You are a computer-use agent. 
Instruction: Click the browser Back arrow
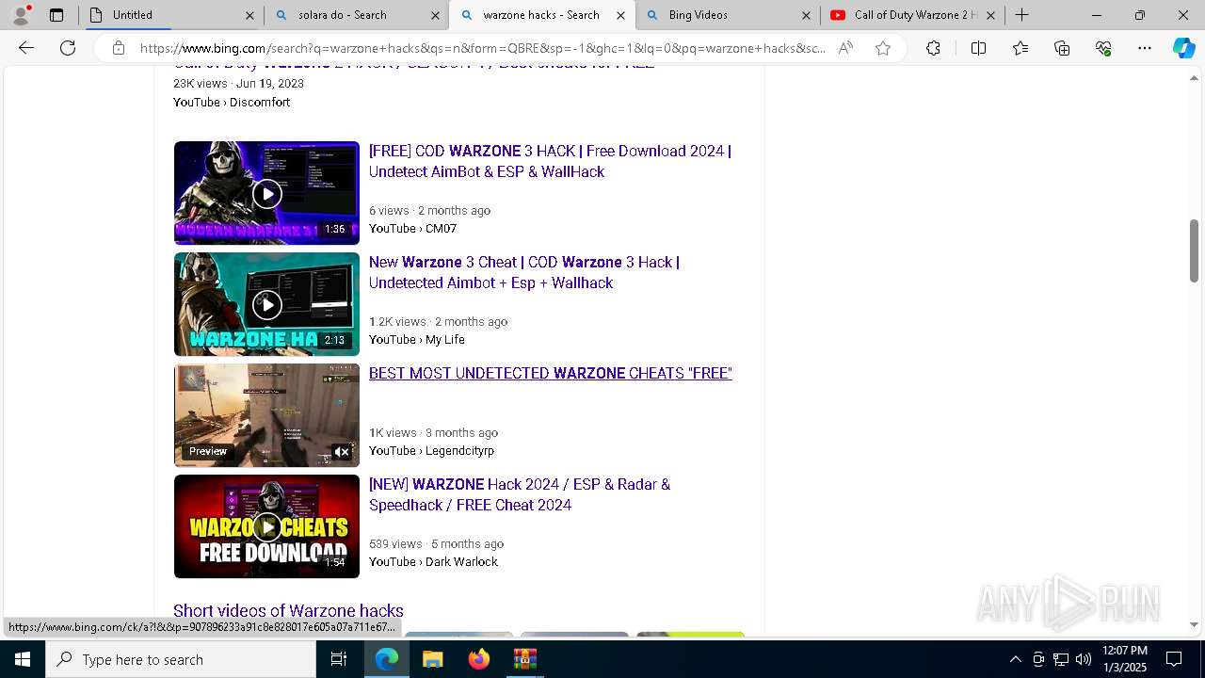(26, 48)
